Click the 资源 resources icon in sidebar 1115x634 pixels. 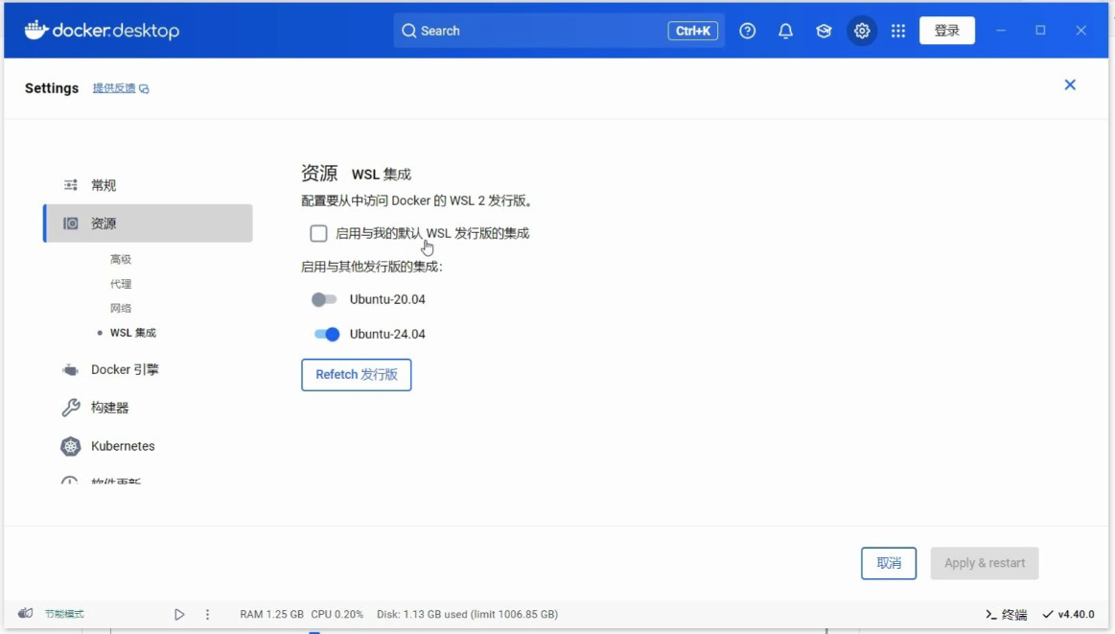pyautogui.click(x=70, y=223)
